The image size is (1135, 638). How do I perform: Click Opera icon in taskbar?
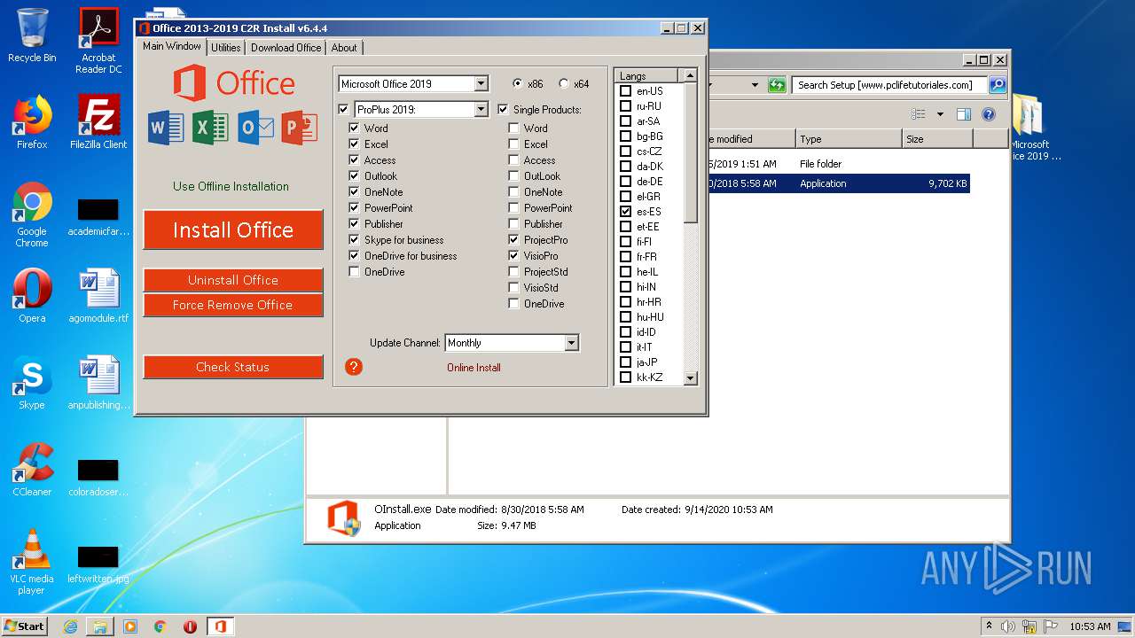[190, 626]
